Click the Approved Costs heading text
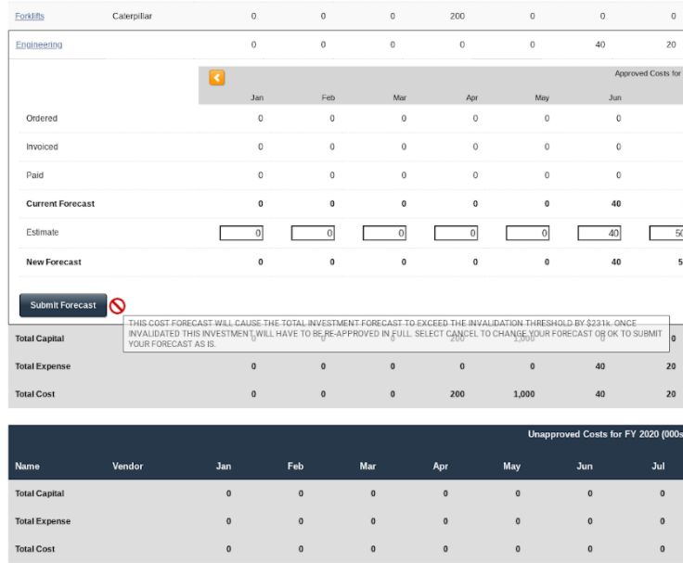 pyautogui.click(x=648, y=73)
